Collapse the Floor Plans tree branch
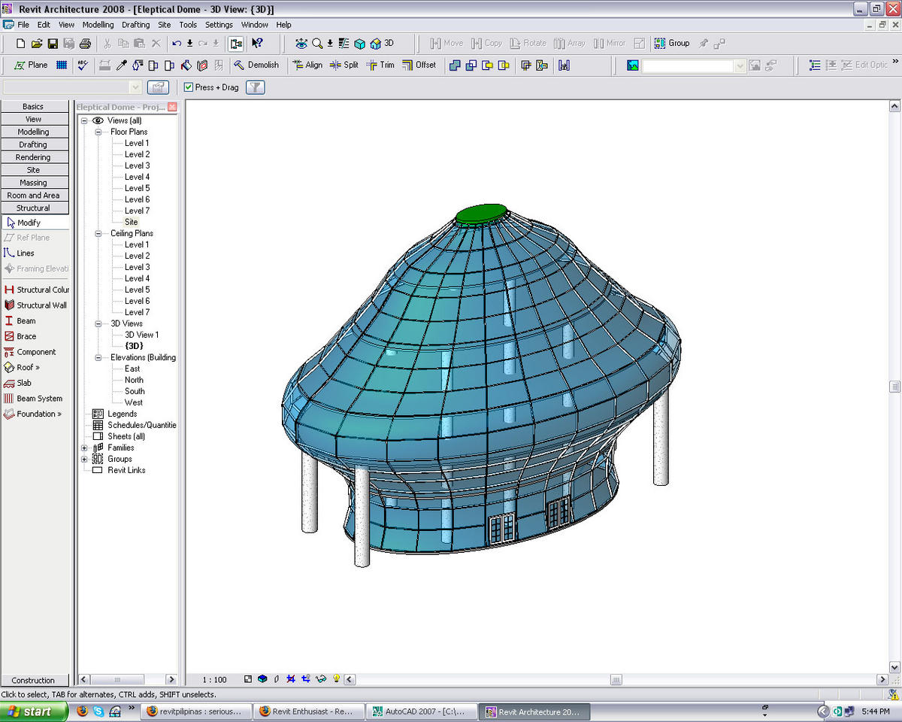 98,132
